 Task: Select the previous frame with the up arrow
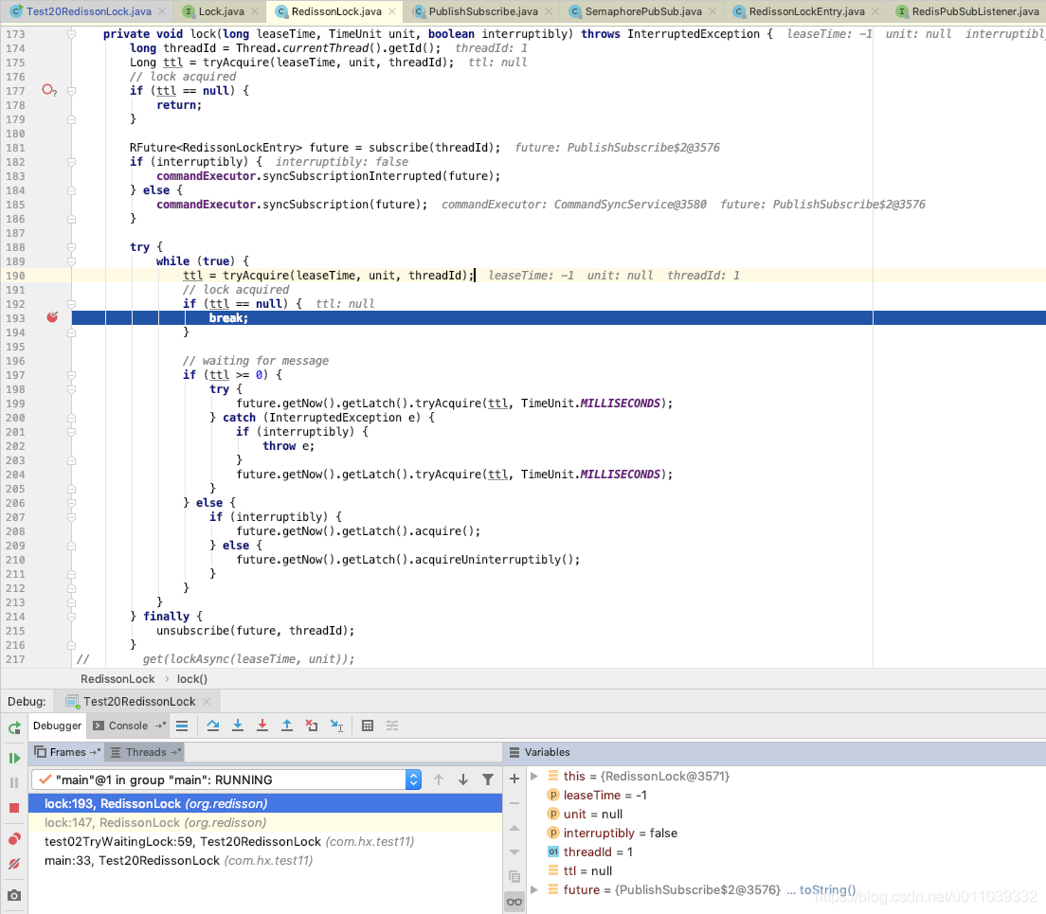coord(439,780)
